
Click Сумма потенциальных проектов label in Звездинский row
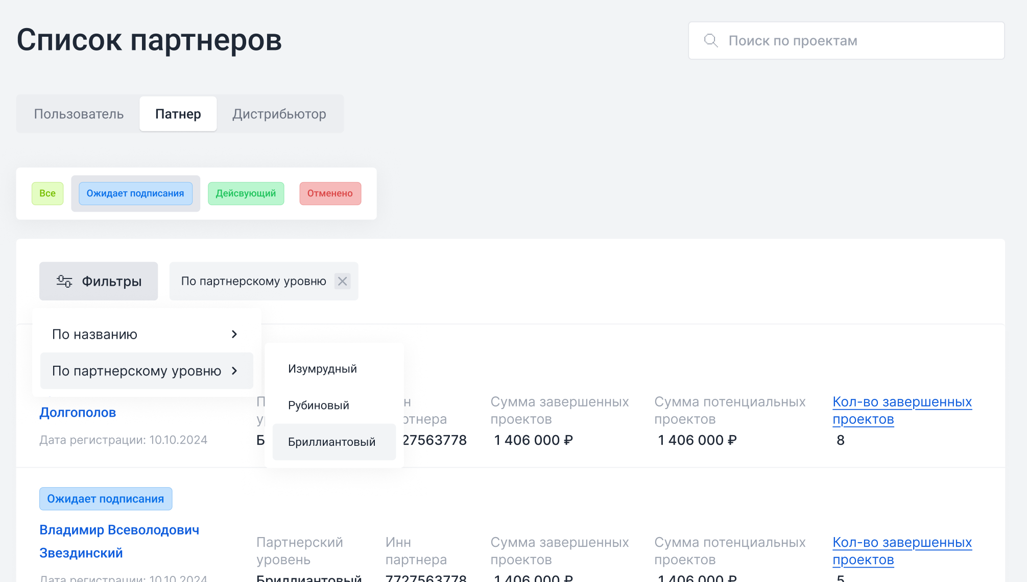tap(730, 551)
